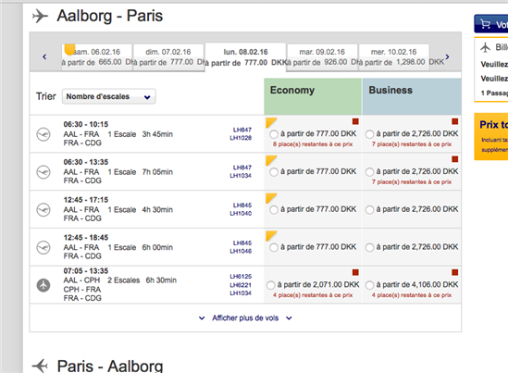Click the grey airline icon for the 07:05 flight
This screenshot has width=508, height=373.
tap(43, 285)
